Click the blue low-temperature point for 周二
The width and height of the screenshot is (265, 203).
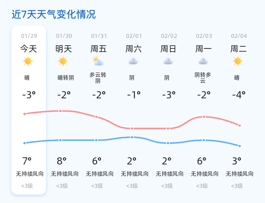tap(240, 146)
